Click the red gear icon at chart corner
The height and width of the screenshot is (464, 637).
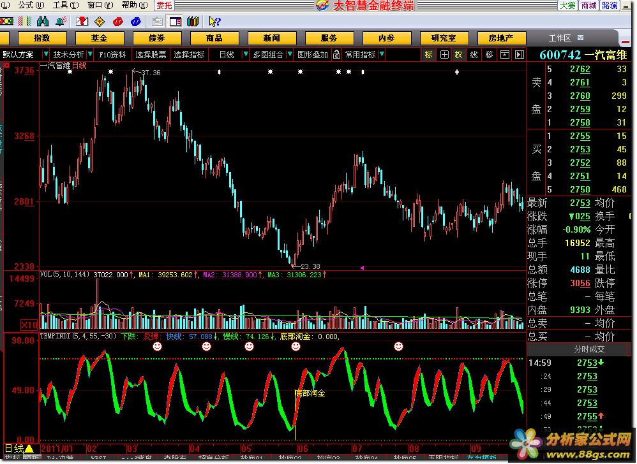pyautogui.click(x=7, y=65)
